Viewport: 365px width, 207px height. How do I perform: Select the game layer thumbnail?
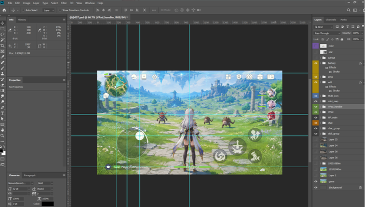click(323, 181)
